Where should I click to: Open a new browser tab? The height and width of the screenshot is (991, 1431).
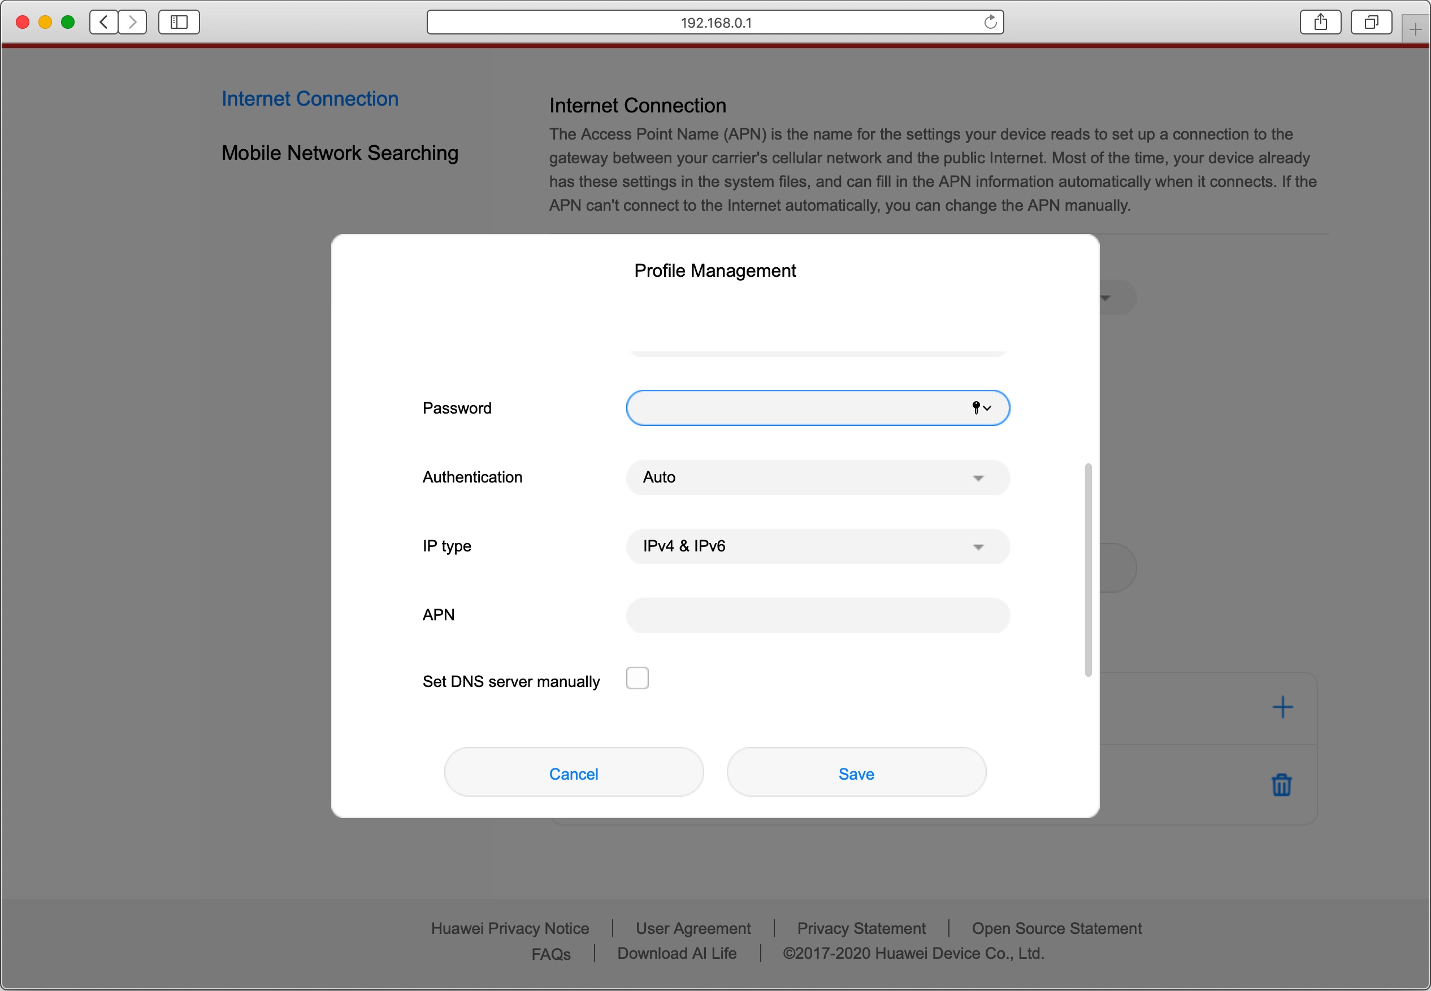tap(1416, 28)
